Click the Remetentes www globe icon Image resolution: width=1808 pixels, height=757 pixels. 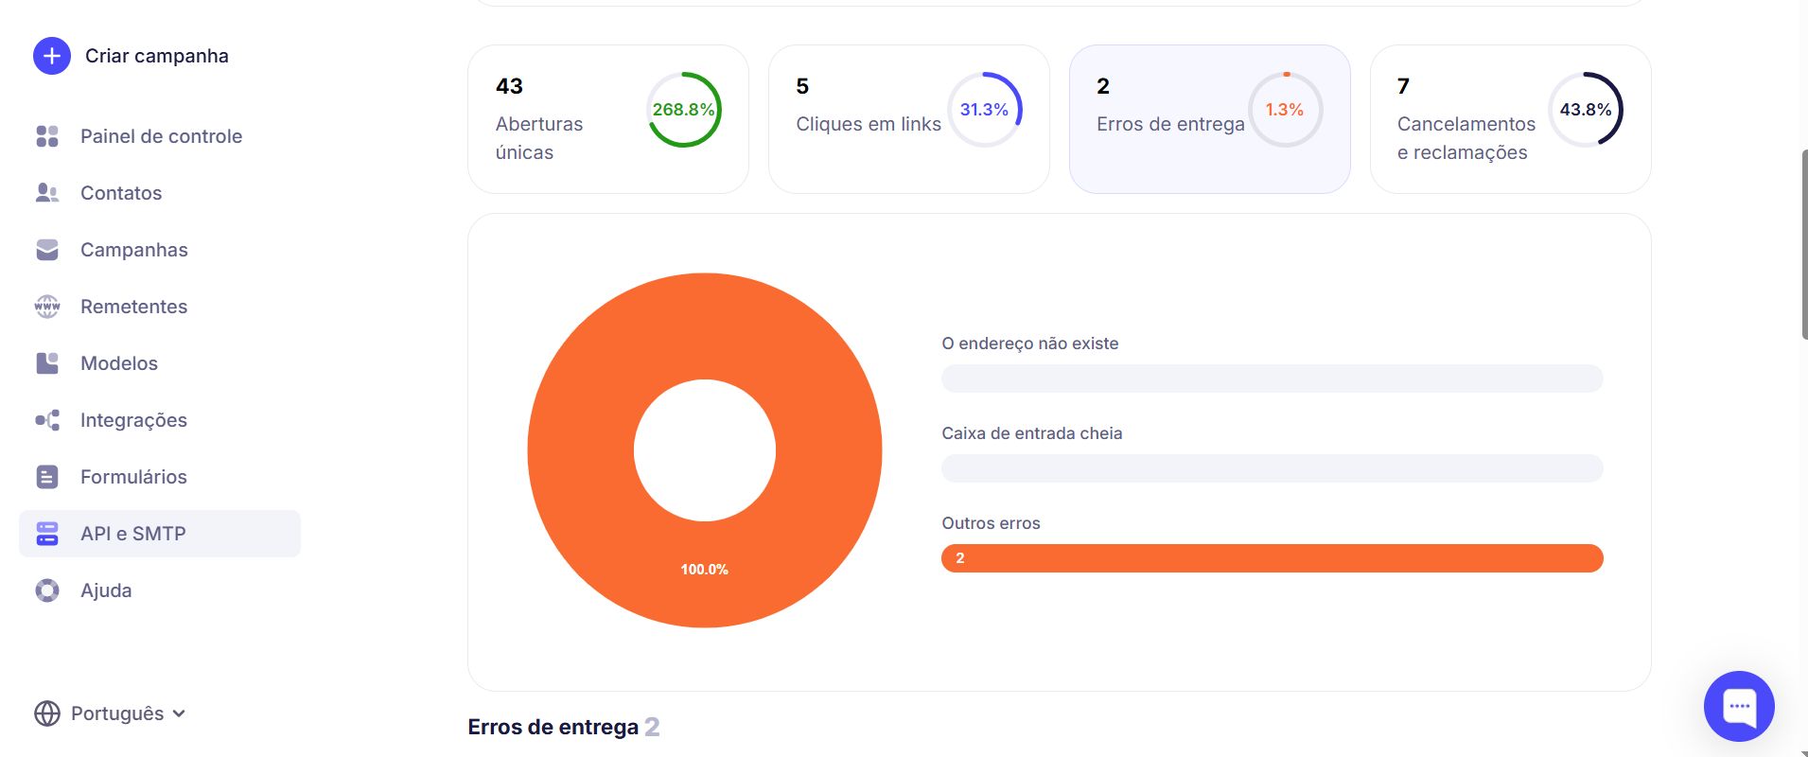47,307
